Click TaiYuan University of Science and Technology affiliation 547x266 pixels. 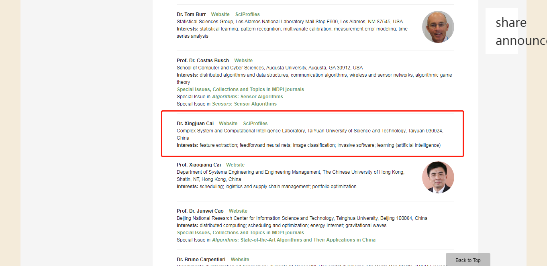(x=310, y=134)
